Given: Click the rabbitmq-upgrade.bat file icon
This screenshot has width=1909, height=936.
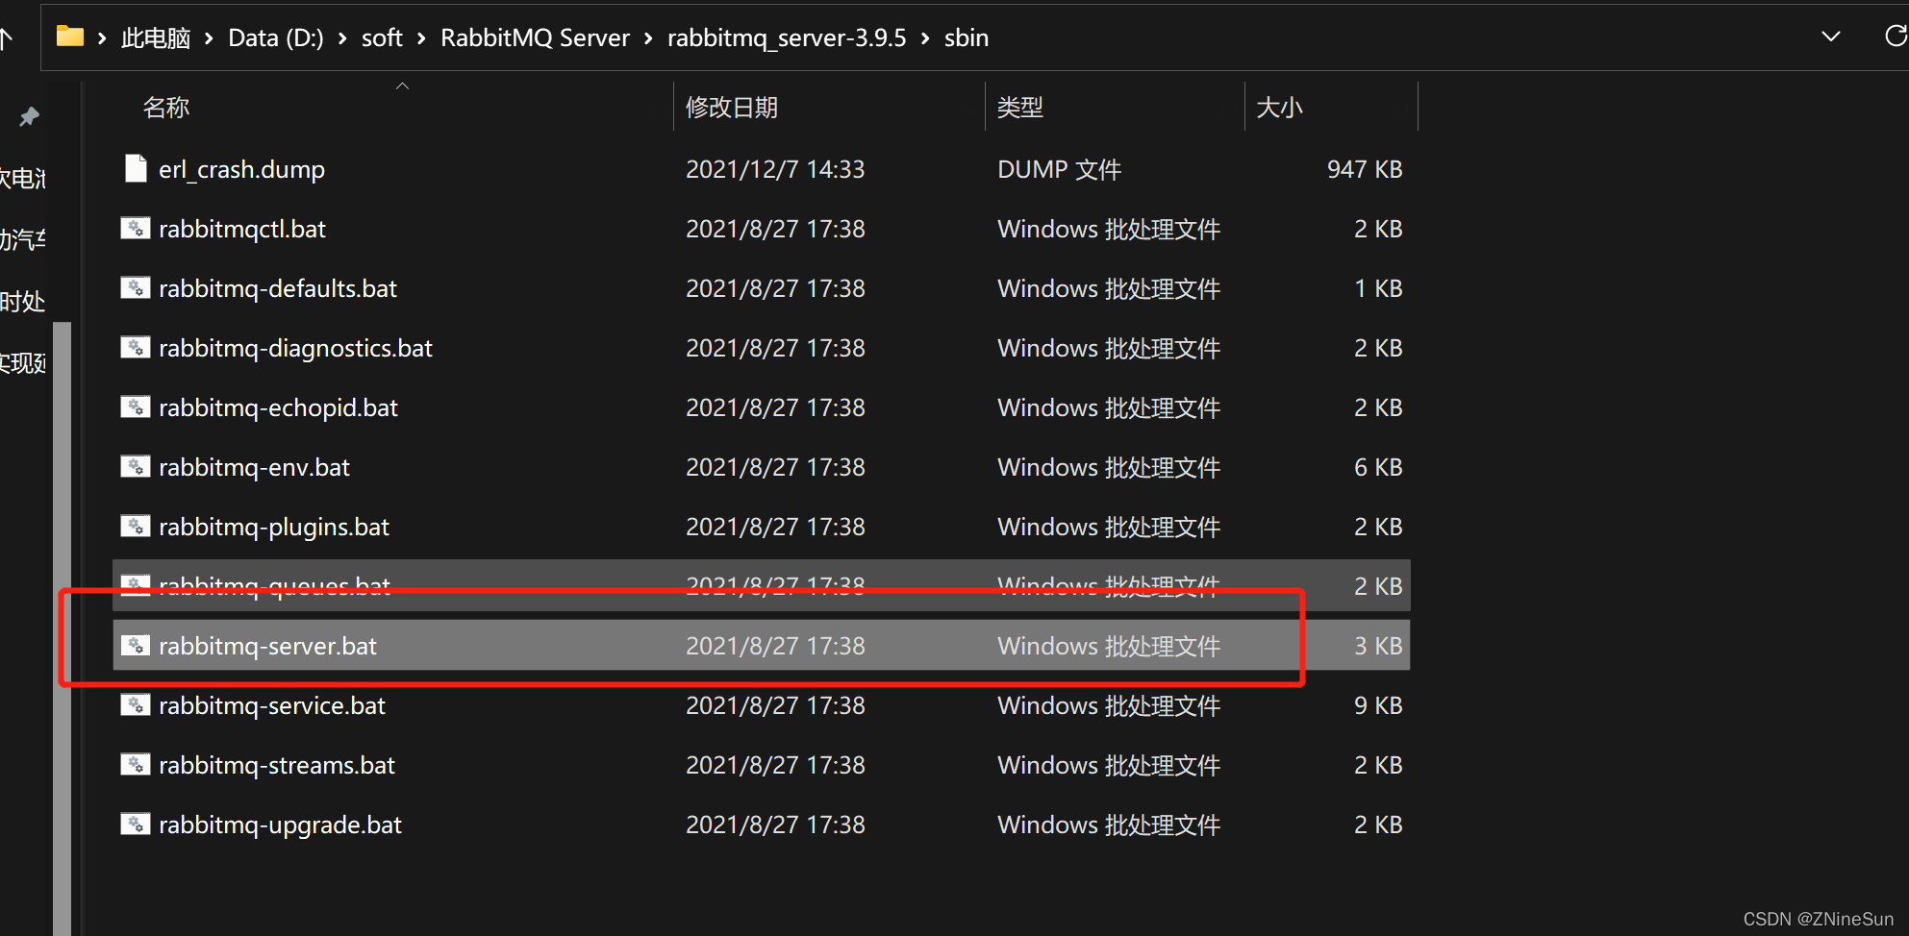Looking at the screenshot, I should click(136, 825).
